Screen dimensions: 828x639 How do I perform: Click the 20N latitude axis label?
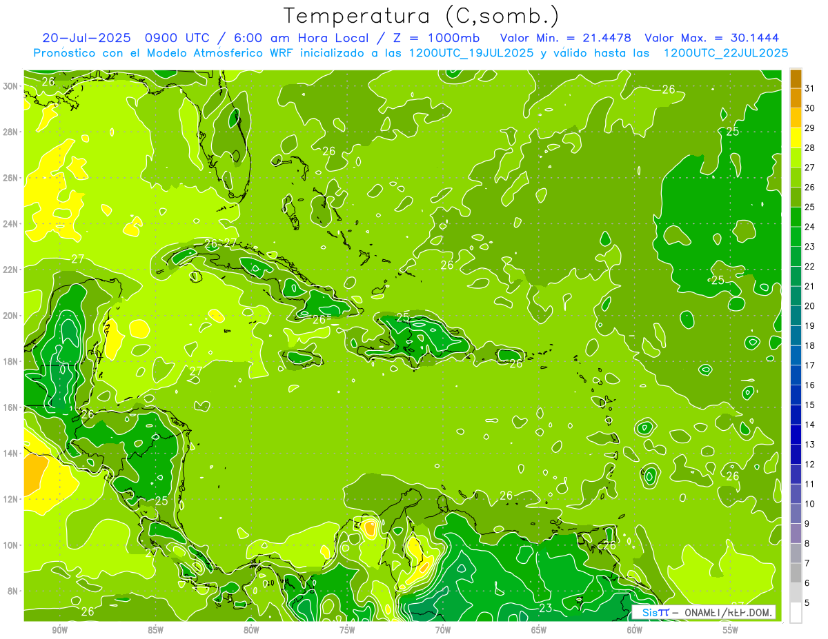(11, 316)
